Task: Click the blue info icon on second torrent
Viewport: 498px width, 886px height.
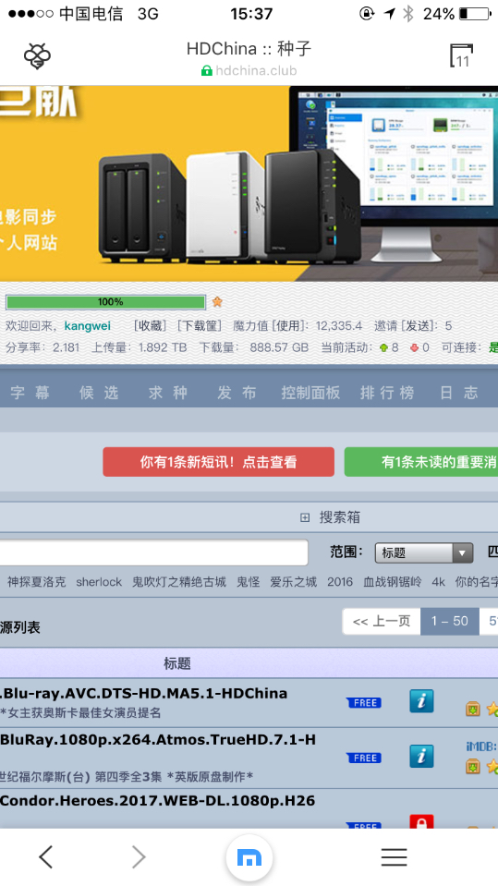Action: (x=421, y=756)
